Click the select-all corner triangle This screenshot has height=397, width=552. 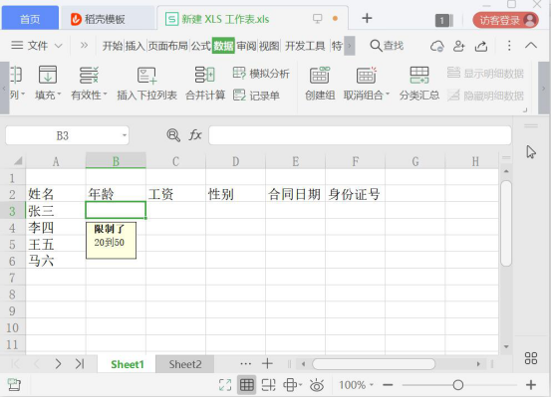(17, 161)
